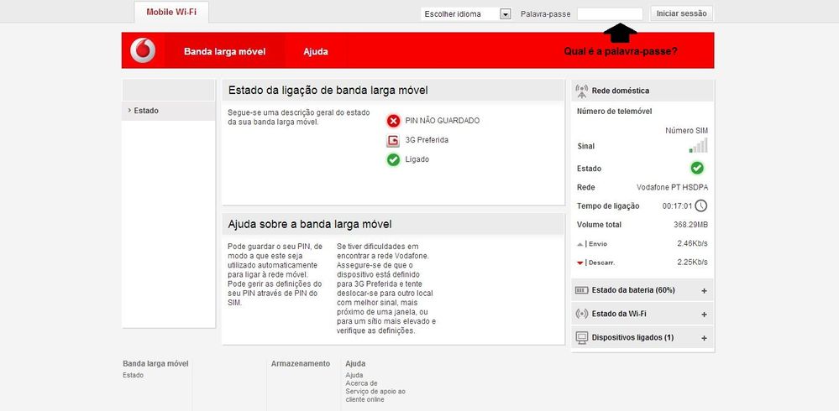Select Estado in the left sidebar

click(146, 111)
